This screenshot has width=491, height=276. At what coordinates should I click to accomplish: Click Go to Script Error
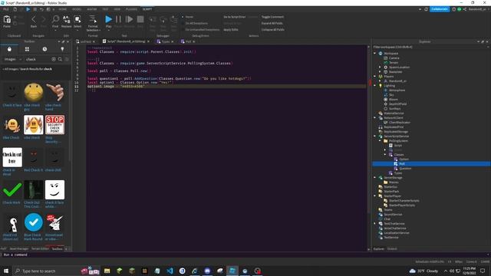click(234, 17)
